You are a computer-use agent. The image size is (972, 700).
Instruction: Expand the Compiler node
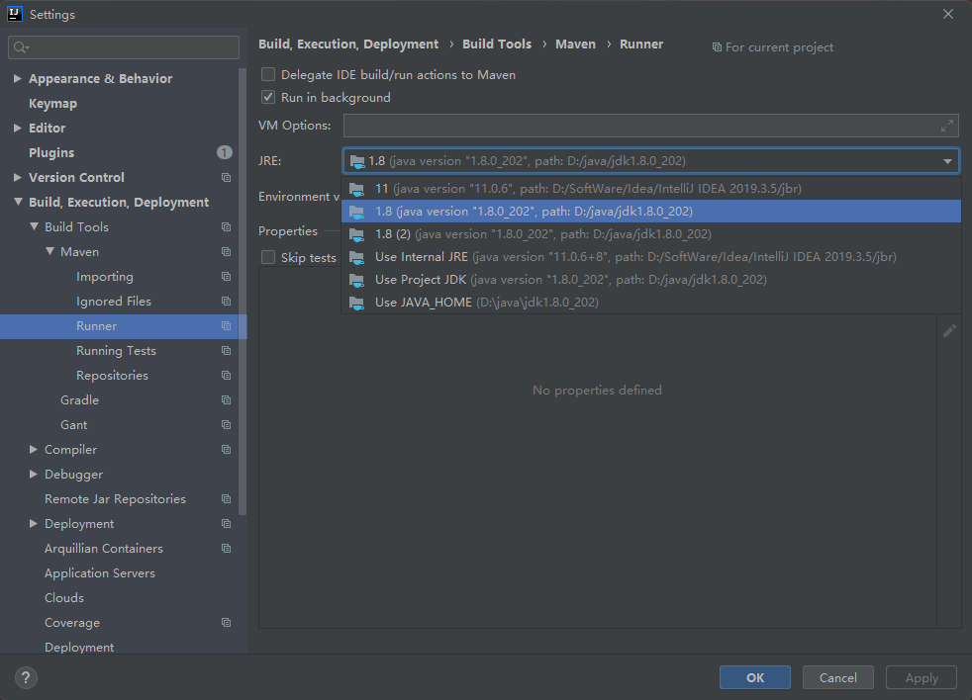click(x=34, y=450)
